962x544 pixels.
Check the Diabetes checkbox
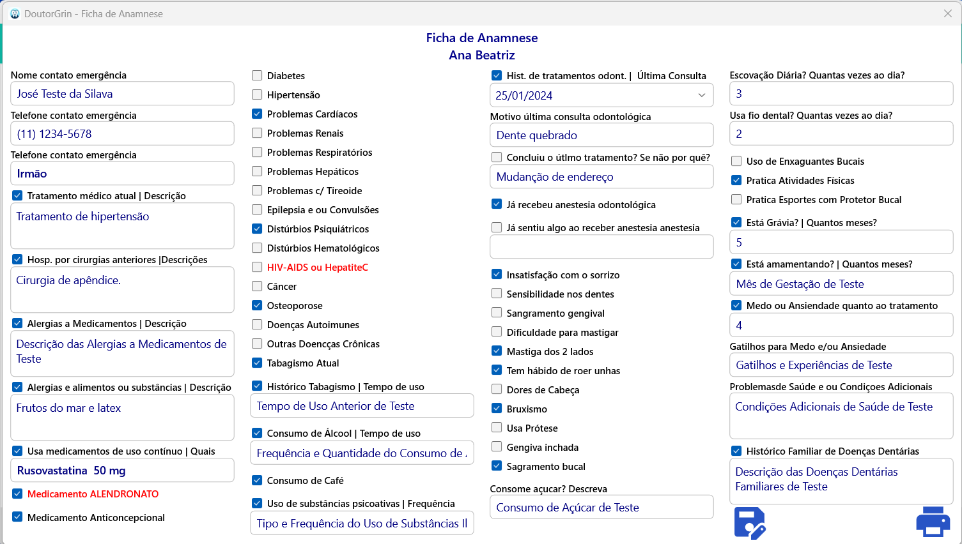click(x=258, y=75)
